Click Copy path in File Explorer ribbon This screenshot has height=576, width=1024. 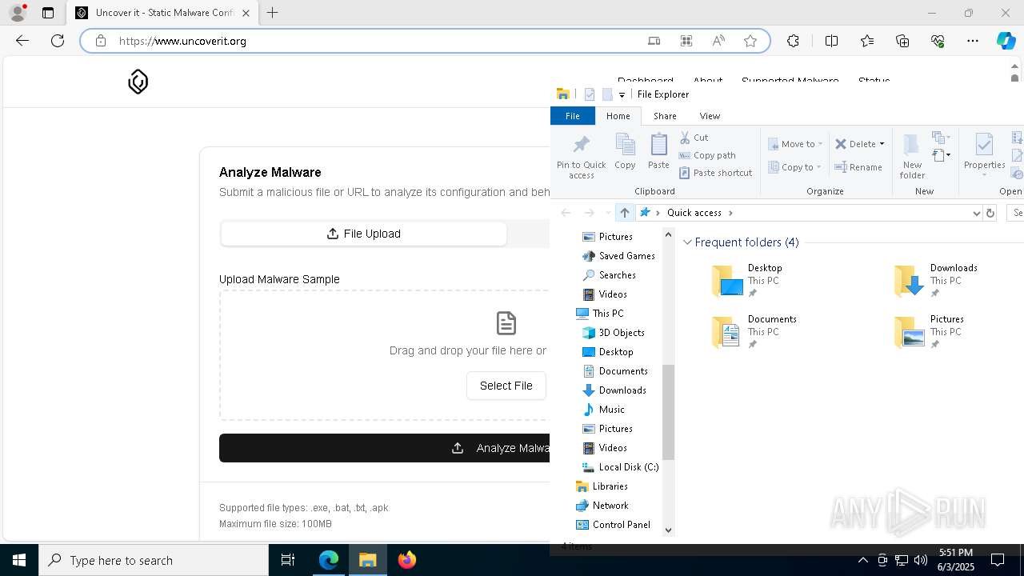[x=707, y=155]
